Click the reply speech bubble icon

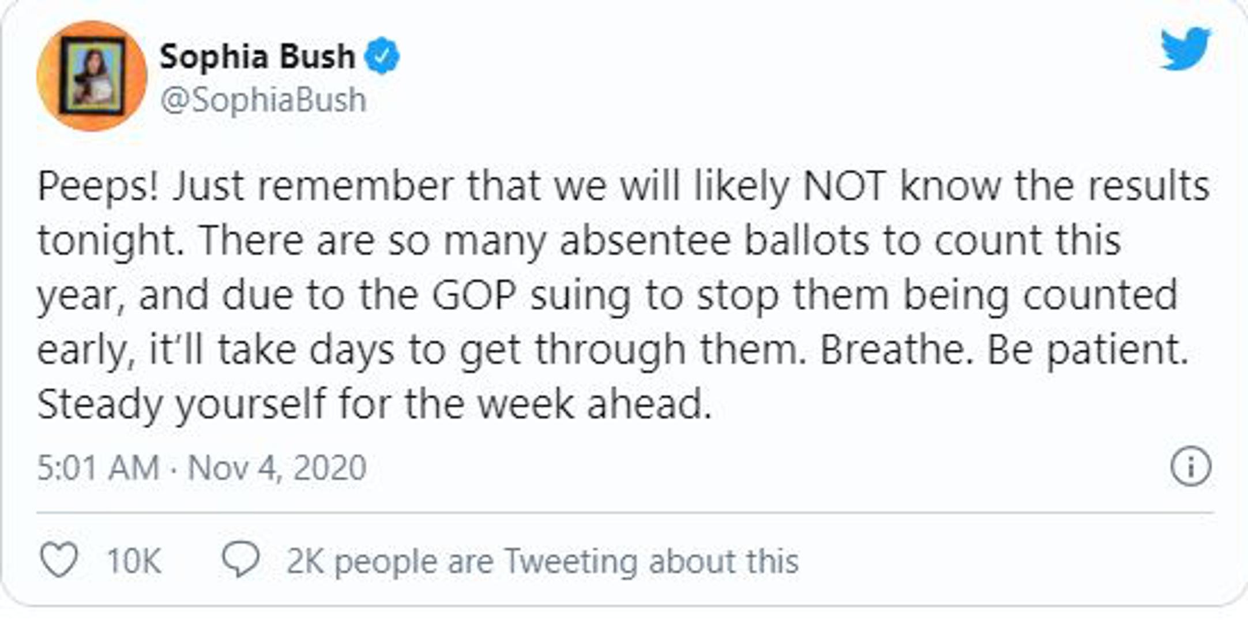pos(240,558)
